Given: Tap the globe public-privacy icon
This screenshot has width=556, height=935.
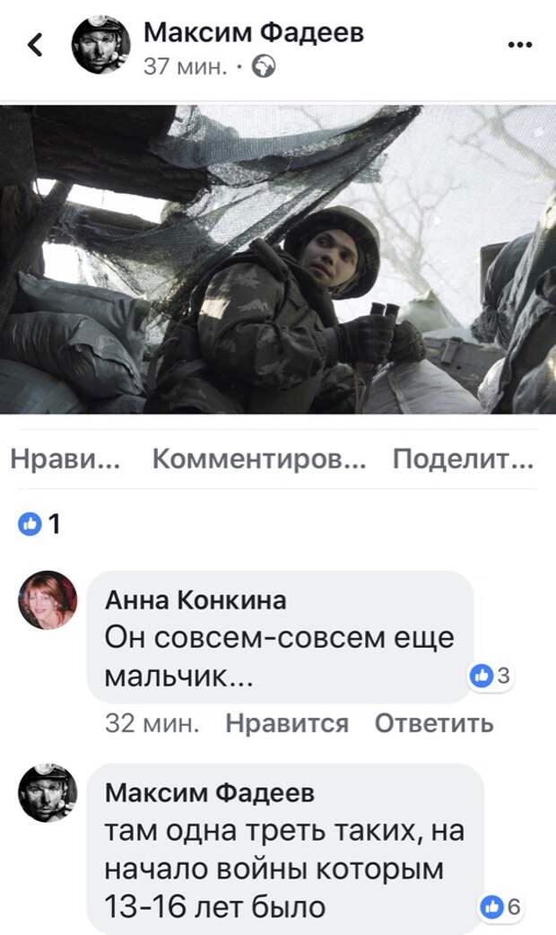Looking at the screenshot, I should pyautogui.click(x=264, y=66).
